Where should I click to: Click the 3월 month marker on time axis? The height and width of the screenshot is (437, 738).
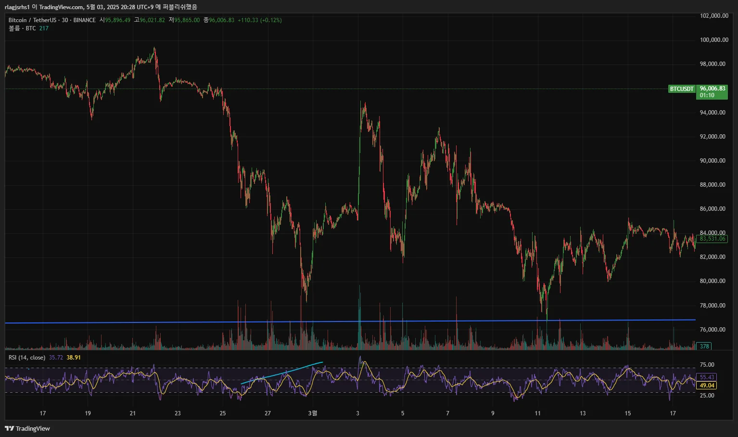point(313,413)
